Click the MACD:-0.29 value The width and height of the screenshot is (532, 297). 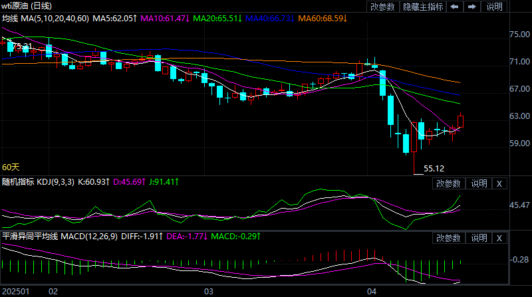tap(236, 237)
